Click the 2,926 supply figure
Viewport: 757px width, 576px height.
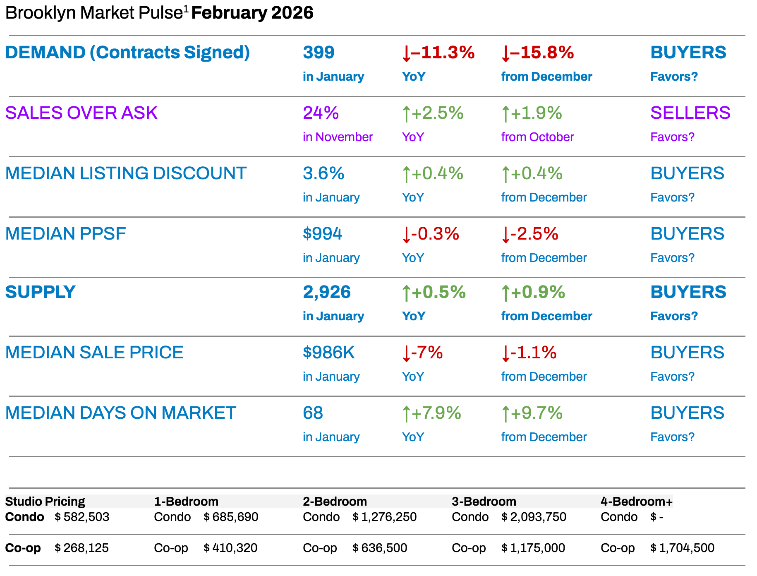coord(326,292)
